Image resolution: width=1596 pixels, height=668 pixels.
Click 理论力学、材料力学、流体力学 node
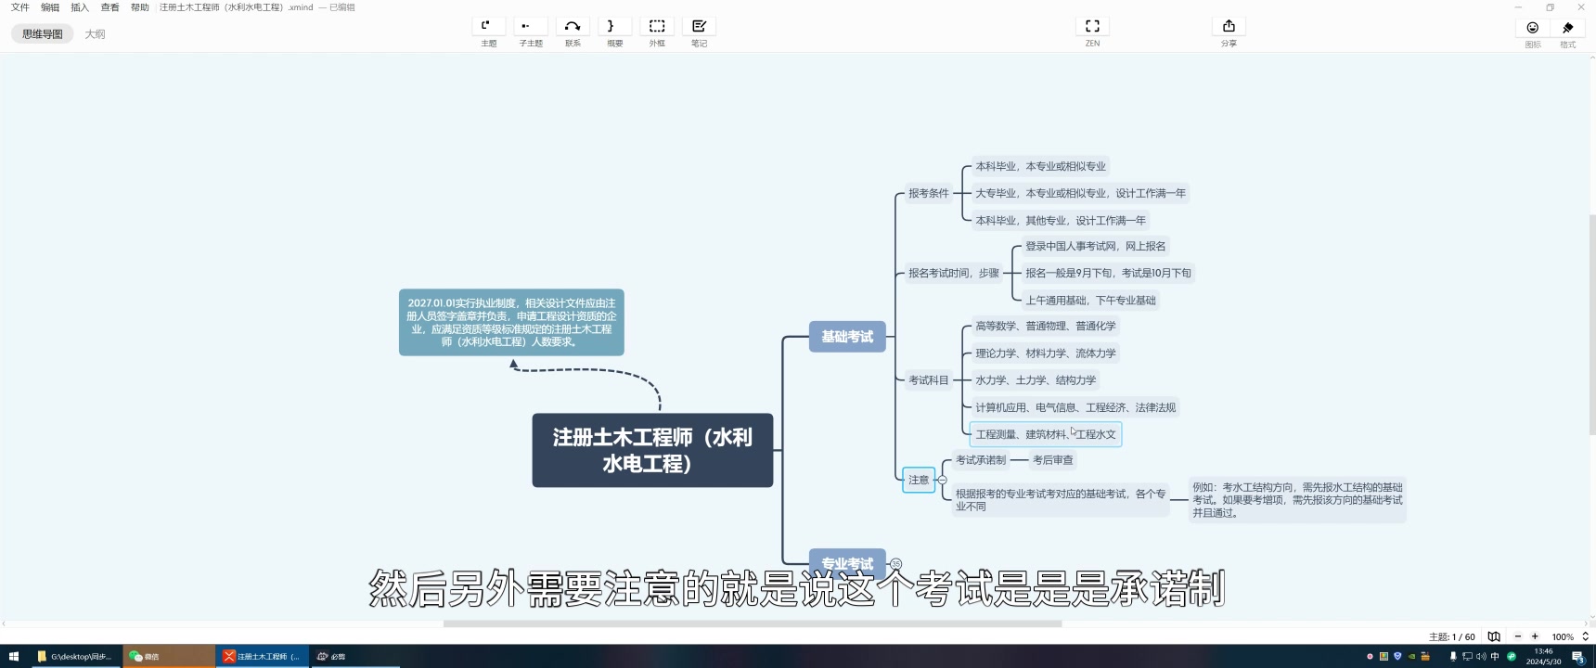pyautogui.click(x=1046, y=353)
